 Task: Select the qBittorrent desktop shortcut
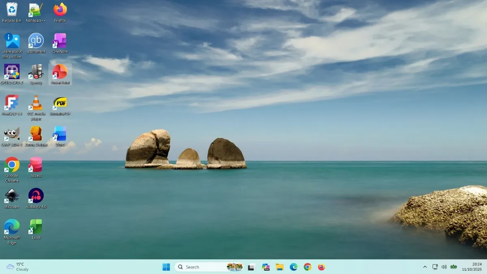[x=36, y=43]
